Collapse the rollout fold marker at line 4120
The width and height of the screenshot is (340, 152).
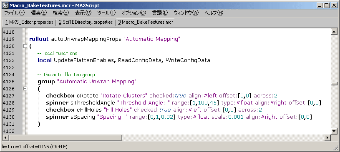(25, 46)
